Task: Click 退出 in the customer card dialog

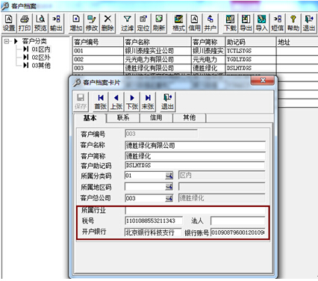Action: (x=167, y=102)
